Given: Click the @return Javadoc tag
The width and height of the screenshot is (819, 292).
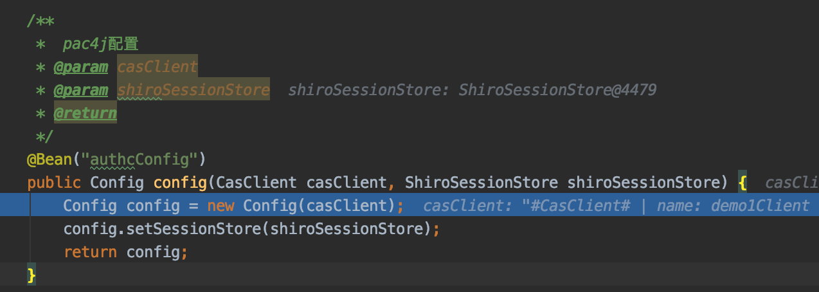Looking at the screenshot, I should (85, 114).
